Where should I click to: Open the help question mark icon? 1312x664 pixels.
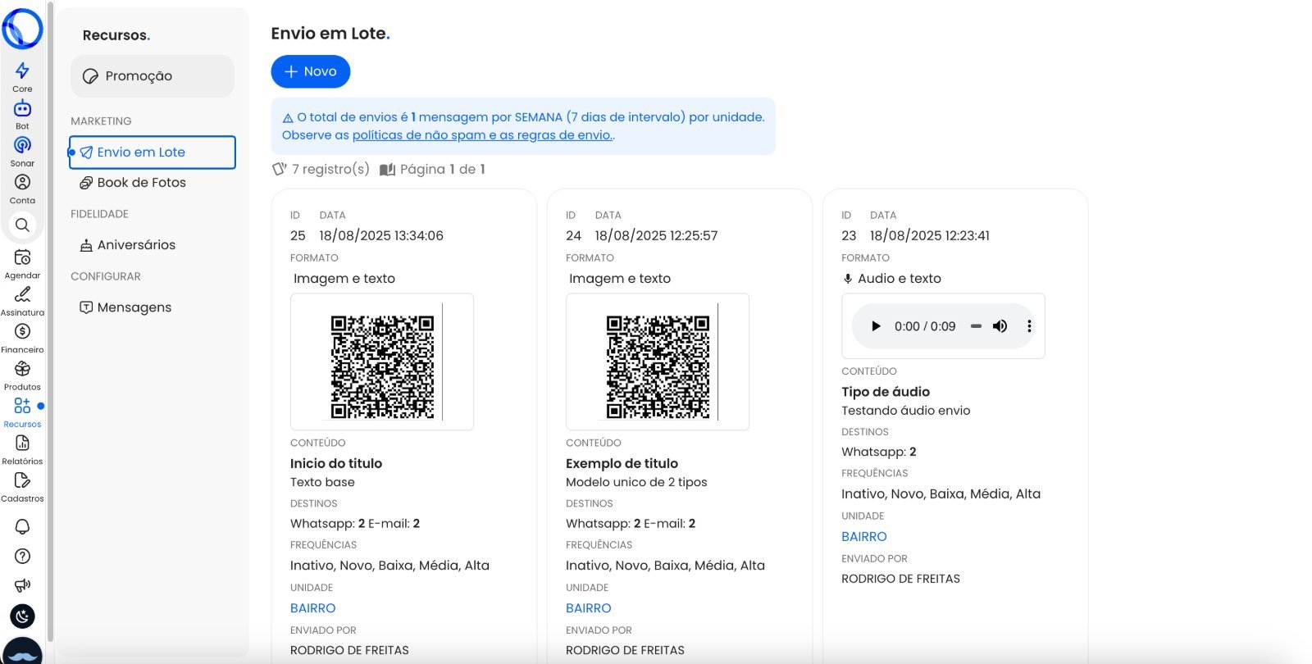[22, 556]
